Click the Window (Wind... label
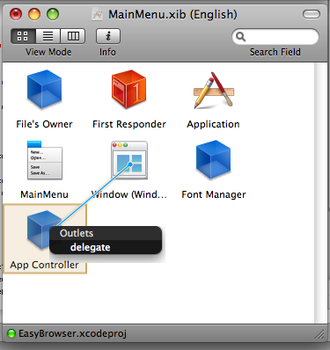This screenshot has height=350, width=330. point(129,194)
